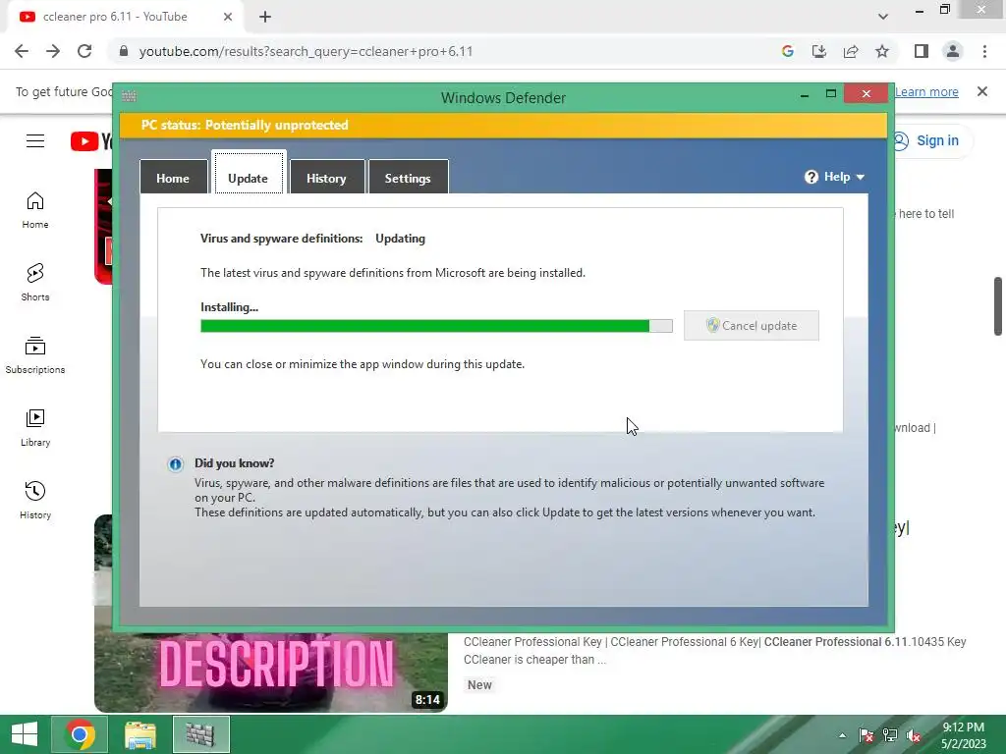Click the YouTube logo

91,141
